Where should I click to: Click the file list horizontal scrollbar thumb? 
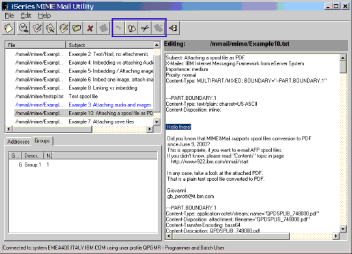tap(52, 129)
